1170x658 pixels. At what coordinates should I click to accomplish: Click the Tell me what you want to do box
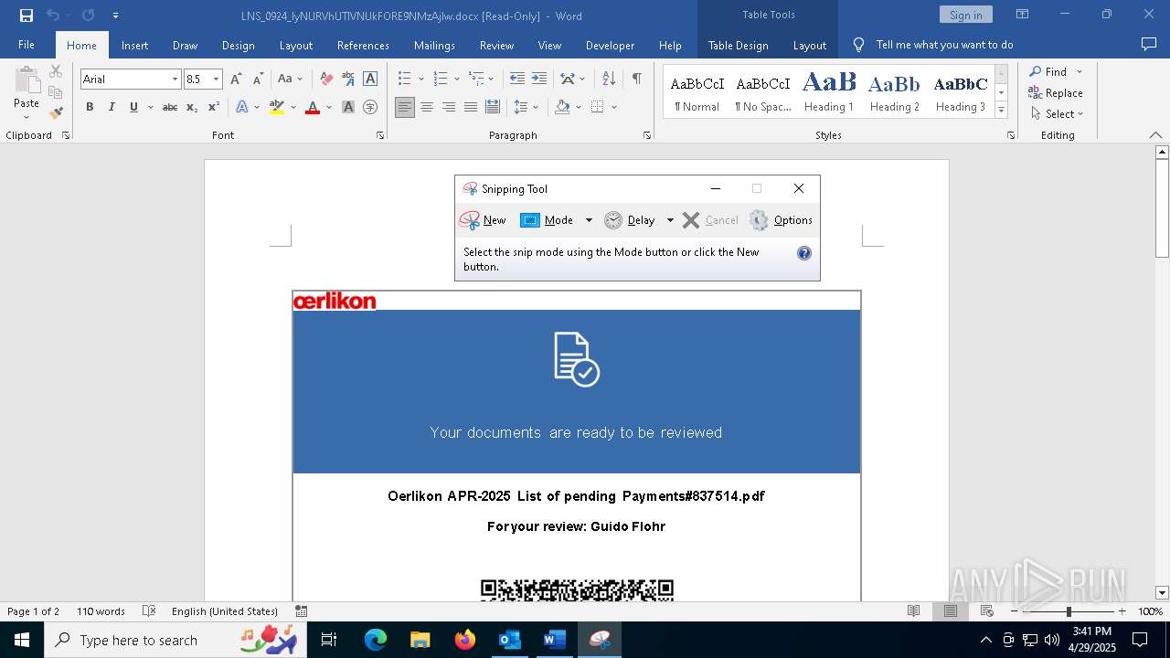(944, 45)
